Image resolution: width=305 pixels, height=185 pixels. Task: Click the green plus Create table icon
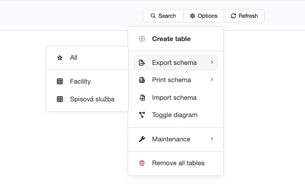coord(142,39)
